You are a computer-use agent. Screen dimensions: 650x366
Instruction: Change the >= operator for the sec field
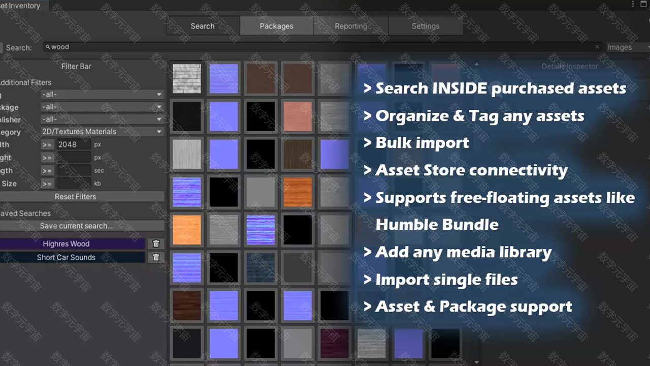click(x=47, y=171)
